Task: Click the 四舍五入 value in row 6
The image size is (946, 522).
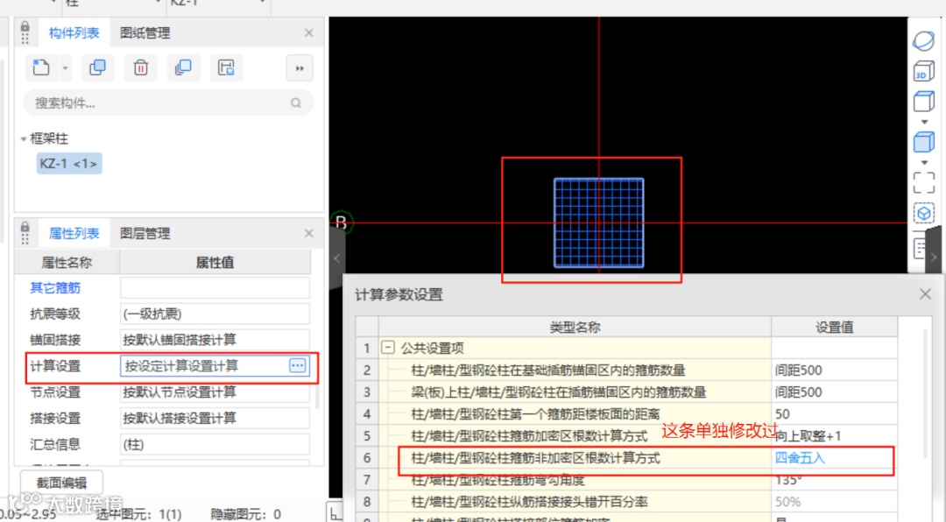Action: click(x=835, y=458)
